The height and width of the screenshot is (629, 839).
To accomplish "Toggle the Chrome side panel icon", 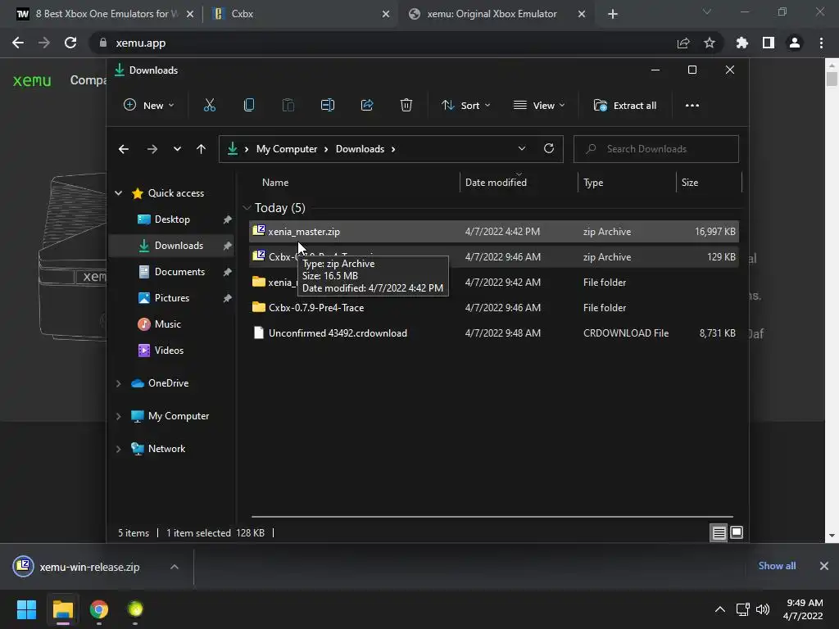I will (769, 43).
